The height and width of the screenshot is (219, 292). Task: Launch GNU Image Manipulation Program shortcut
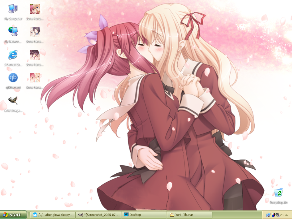click(x=13, y=104)
